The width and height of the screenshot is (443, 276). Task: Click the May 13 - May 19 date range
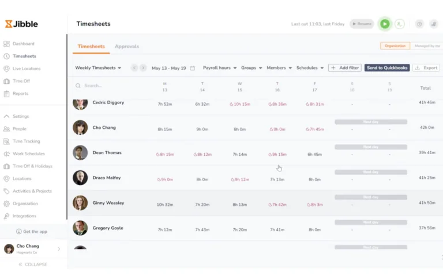[168, 68]
